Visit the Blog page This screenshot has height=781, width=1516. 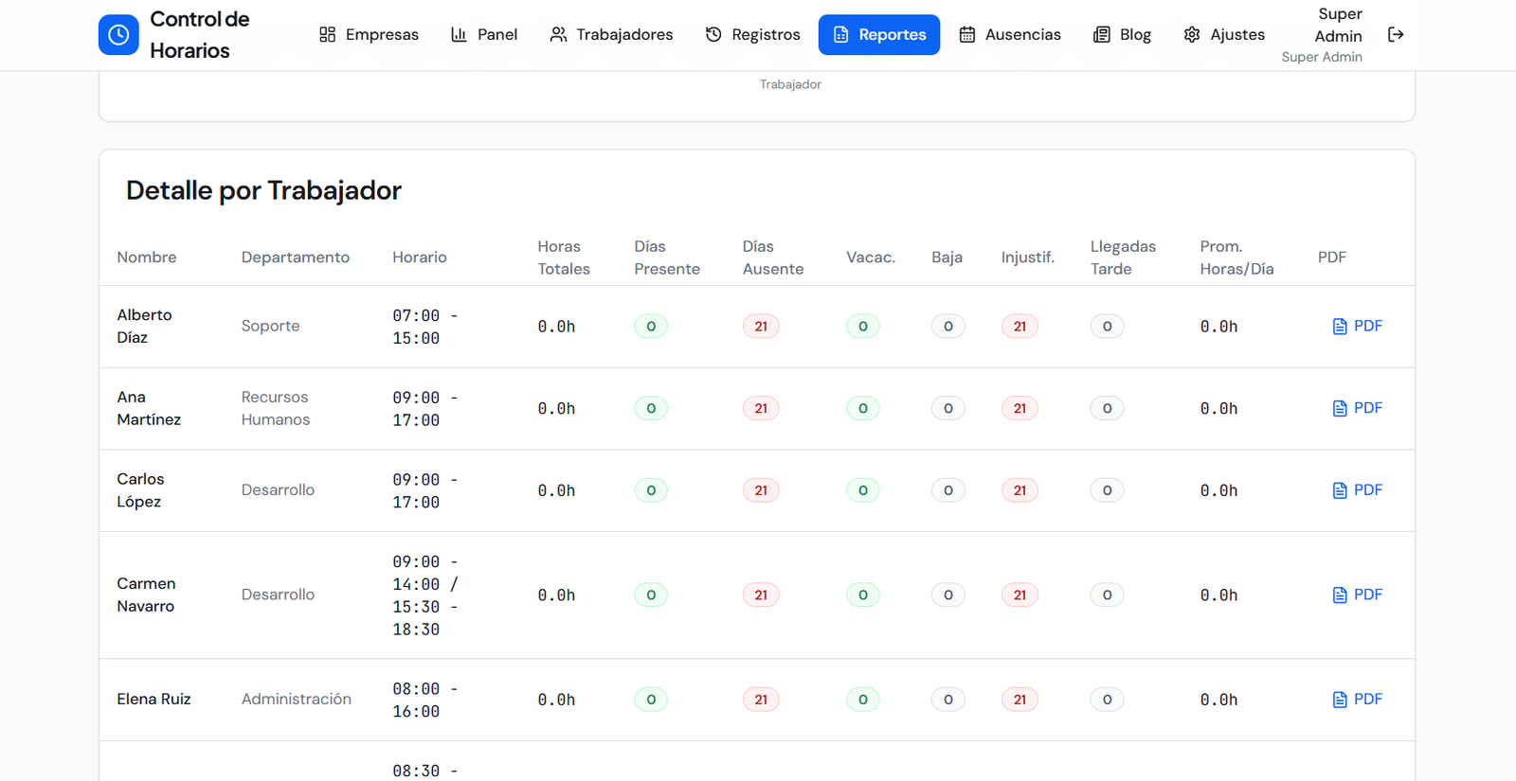coord(1123,35)
